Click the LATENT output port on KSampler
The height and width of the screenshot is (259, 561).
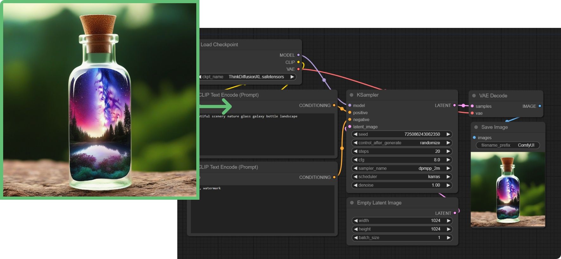point(455,105)
